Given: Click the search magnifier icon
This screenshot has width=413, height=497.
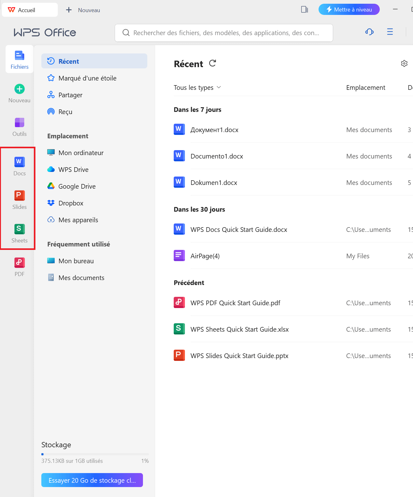Looking at the screenshot, I should (126, 33).
